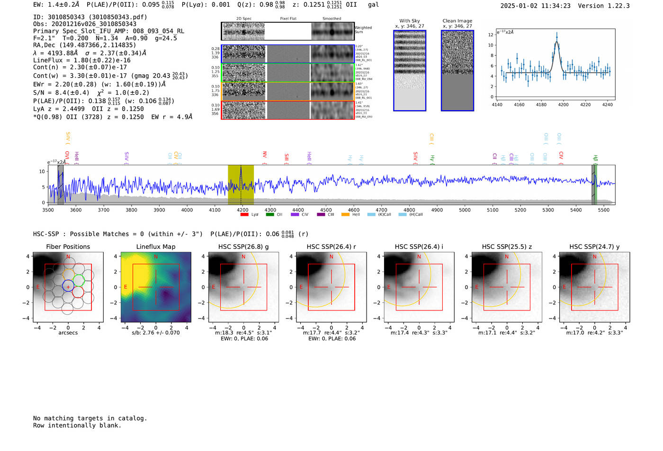Click the green OII legend swatch
This screenshot has width=663, height=451.
click(x=270, y=214)
